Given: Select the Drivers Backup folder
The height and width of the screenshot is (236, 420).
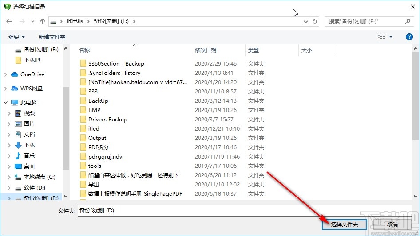Looking at the screenshot, I should point(108,120).
